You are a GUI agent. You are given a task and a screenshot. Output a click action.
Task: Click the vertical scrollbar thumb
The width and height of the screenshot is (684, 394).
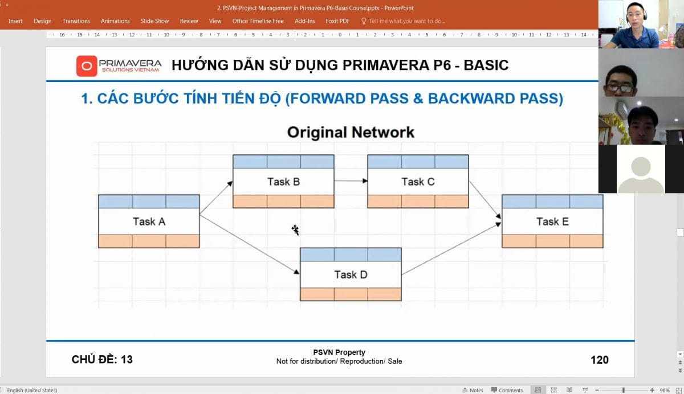[x=680, y=232]
